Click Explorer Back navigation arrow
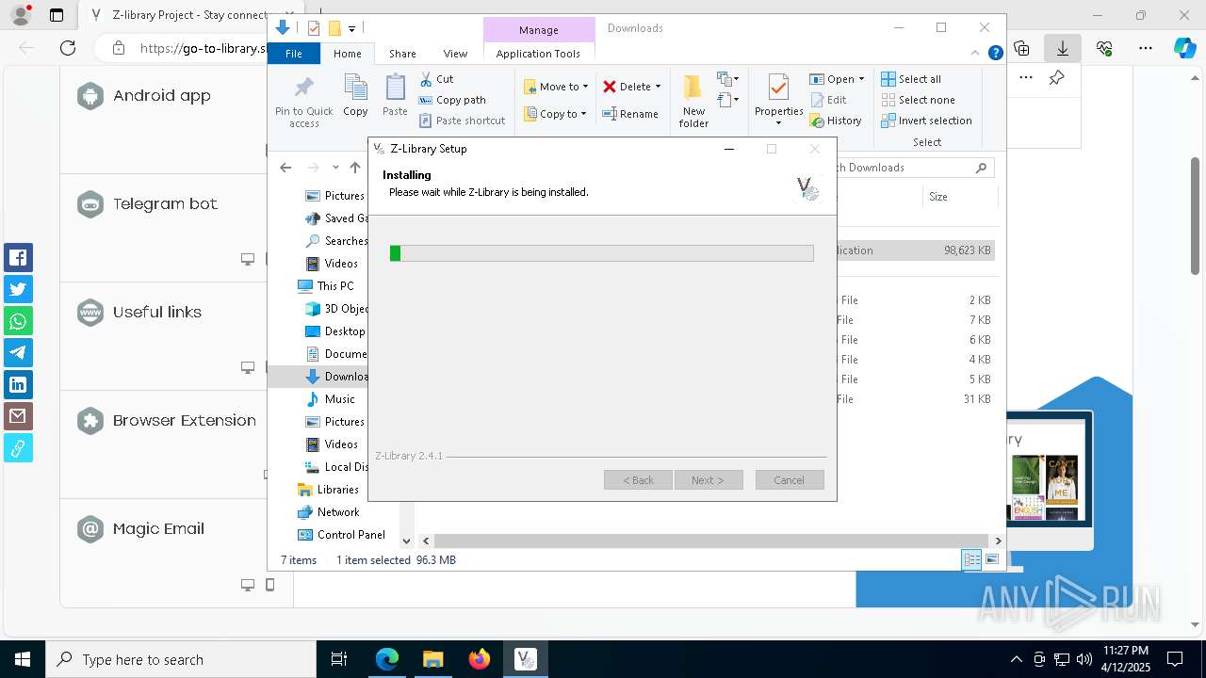Viewport: 1206px width, 678px height. point(285,168)
